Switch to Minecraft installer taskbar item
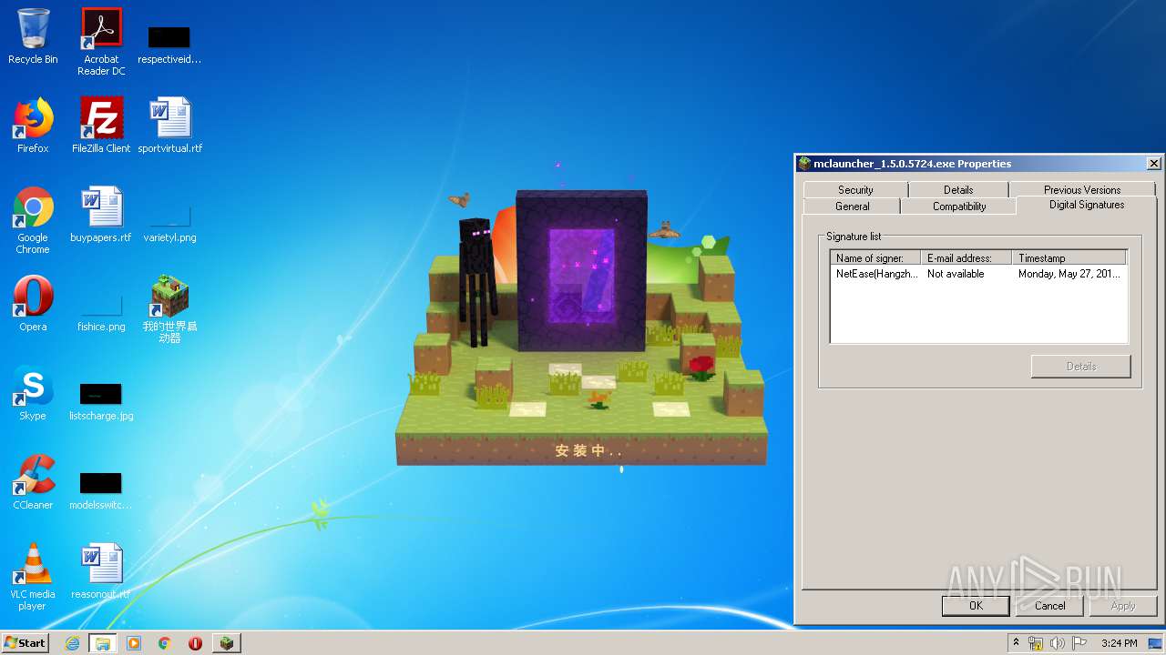1166x655 pixels. (227, 643)
